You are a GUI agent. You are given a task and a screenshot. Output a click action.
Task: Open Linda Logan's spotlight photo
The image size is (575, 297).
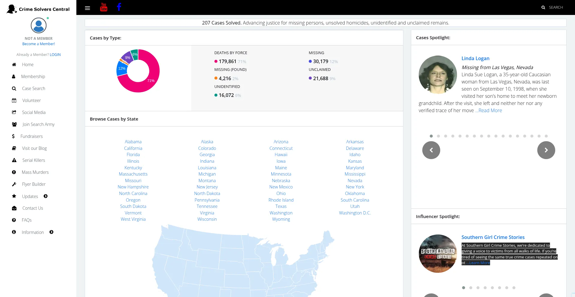click(438, 75)
